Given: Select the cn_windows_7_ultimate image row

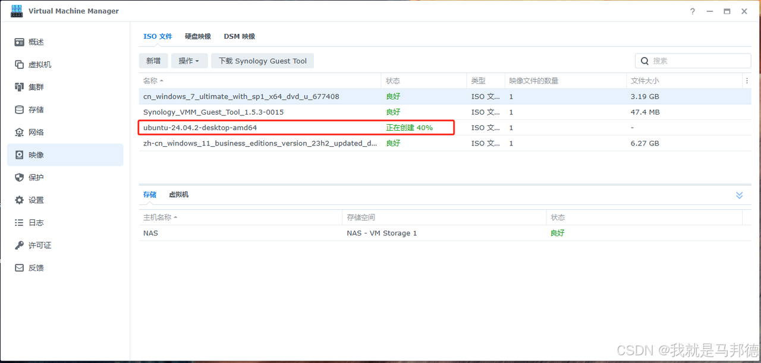Looking at the screenshot, I should (445, 96).
